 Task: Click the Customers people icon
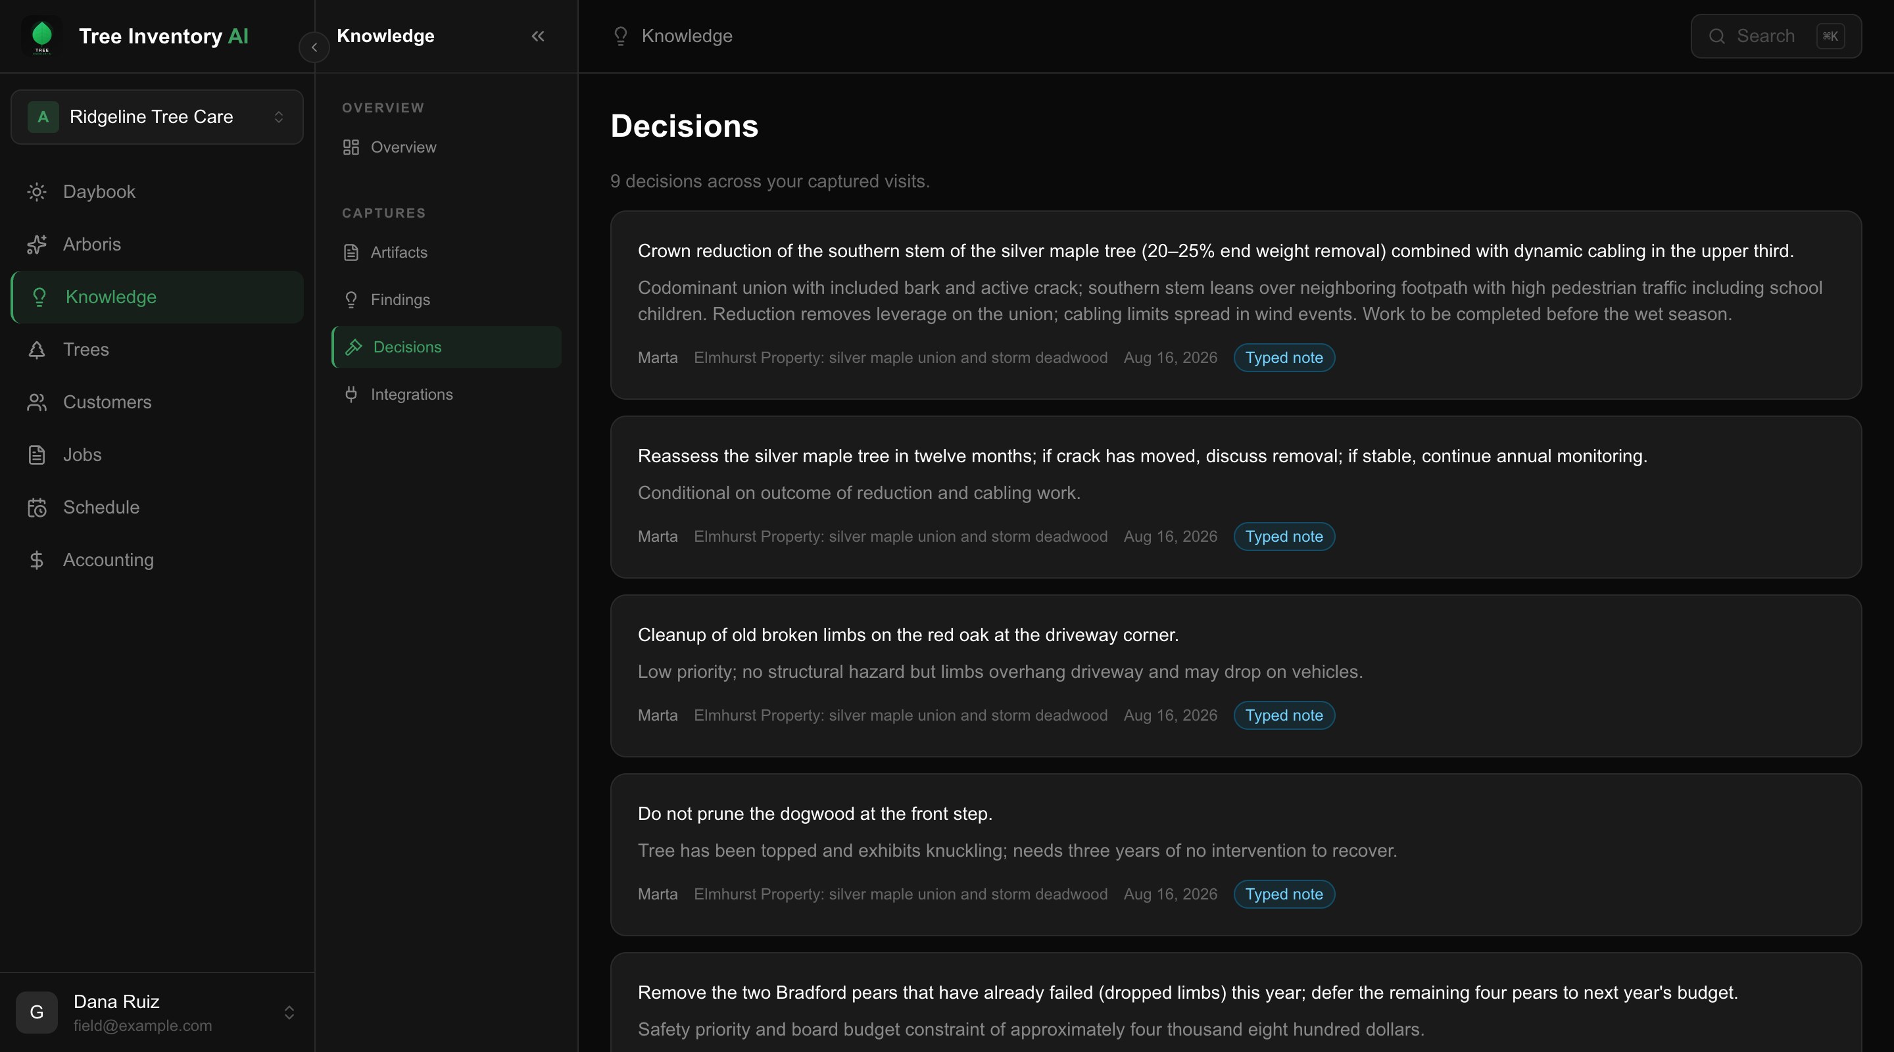coord(37,402)
